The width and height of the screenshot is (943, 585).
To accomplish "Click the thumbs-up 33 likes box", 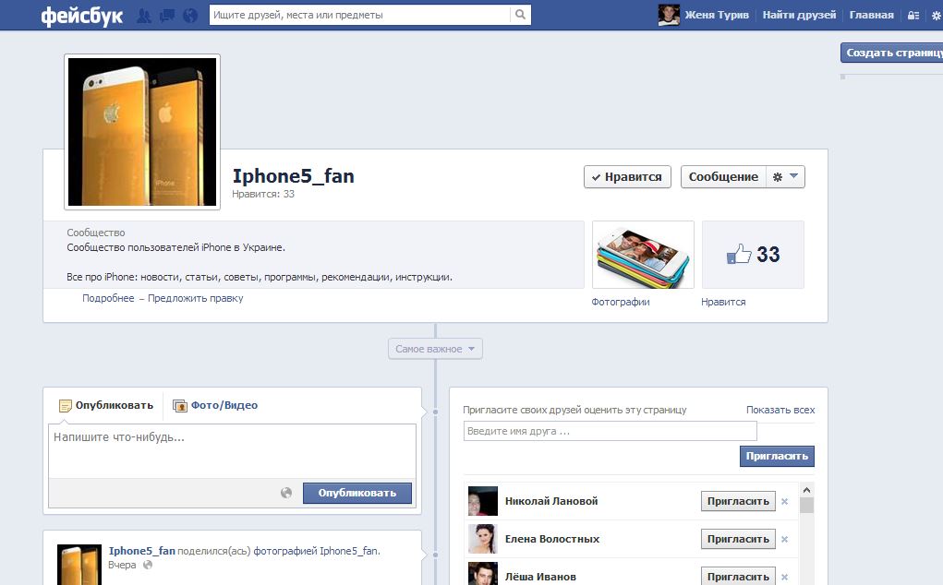I will [x=753, y=255].
